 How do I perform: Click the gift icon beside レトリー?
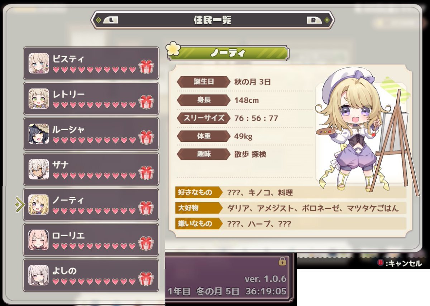click(146, 102)
